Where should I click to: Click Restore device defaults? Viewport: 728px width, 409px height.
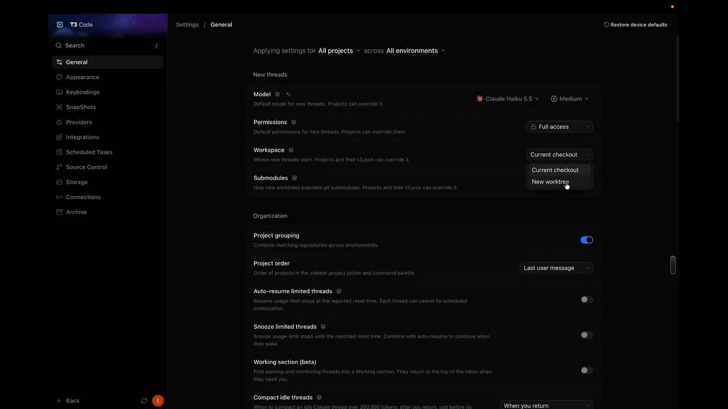click(x=635, y=24)
